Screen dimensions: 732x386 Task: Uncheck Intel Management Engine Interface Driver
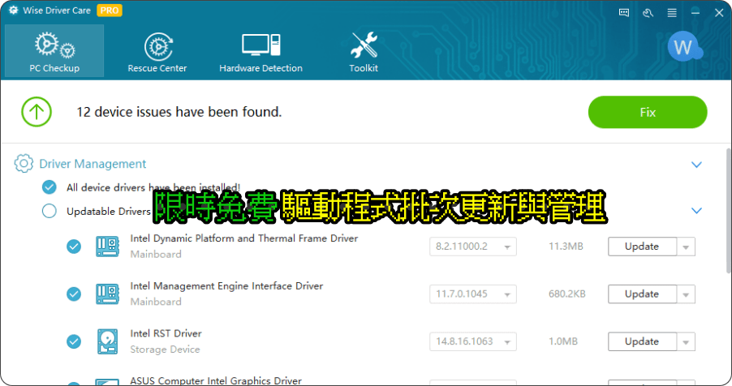pos(74,294)
